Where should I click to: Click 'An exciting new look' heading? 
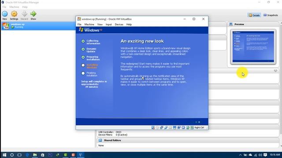(x=142, y=41)
